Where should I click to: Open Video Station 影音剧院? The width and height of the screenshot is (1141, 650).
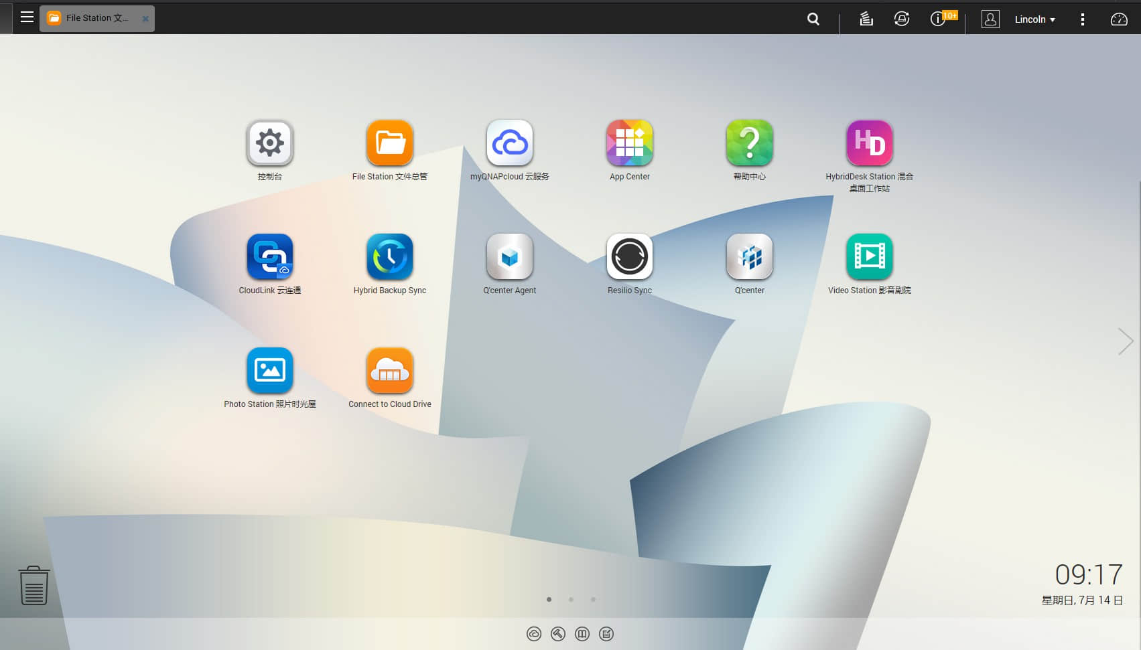point(870,256)
